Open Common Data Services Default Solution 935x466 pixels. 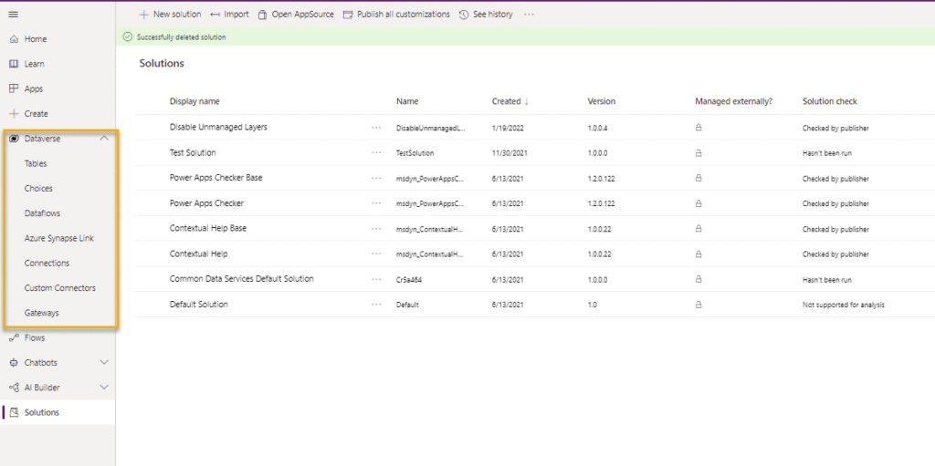pyautogui.click(x=241, y=279)
